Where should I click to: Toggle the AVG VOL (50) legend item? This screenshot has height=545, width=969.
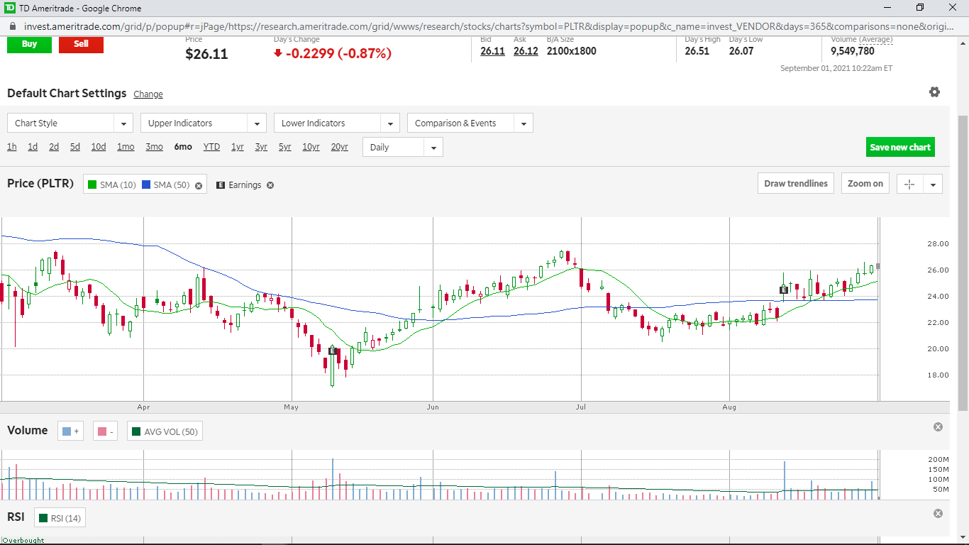pos(165,431)
